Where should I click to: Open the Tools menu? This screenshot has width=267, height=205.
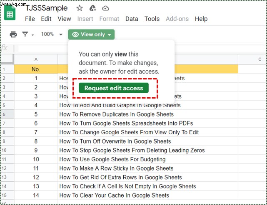[152, 19]
